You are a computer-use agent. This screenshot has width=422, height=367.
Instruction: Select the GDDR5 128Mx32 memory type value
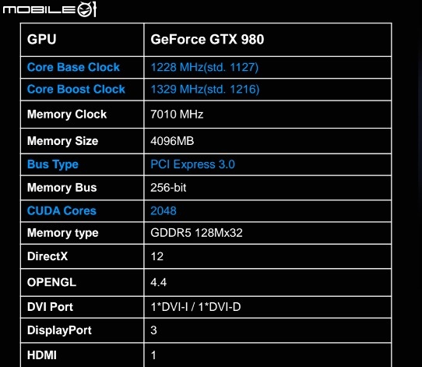click(196, 233)
